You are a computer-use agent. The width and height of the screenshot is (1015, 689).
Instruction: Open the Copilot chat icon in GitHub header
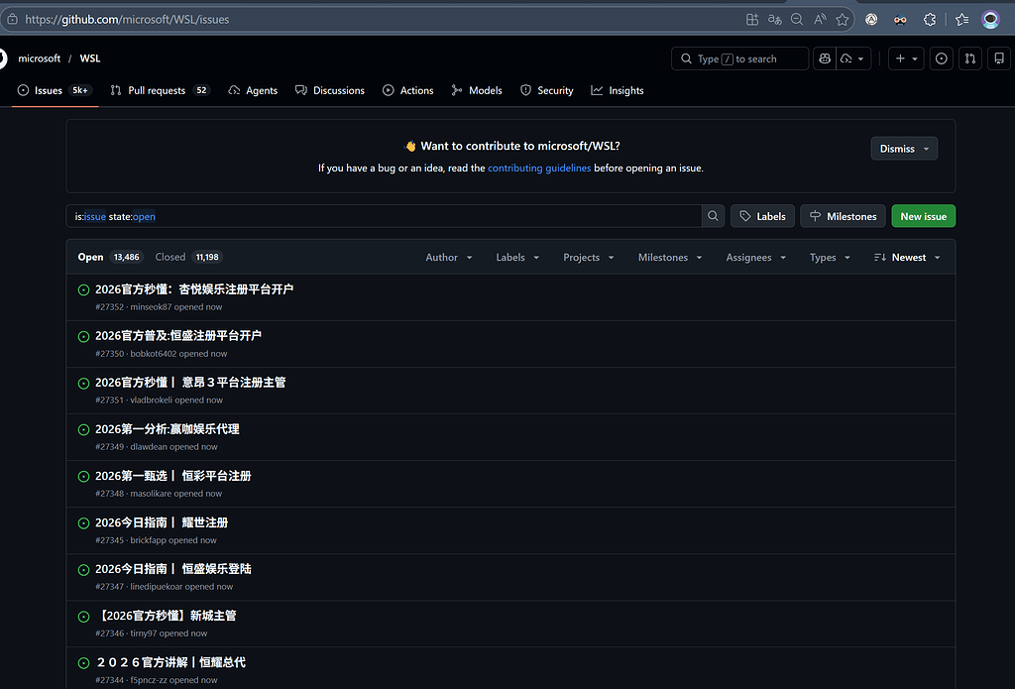tap(825, 58)
